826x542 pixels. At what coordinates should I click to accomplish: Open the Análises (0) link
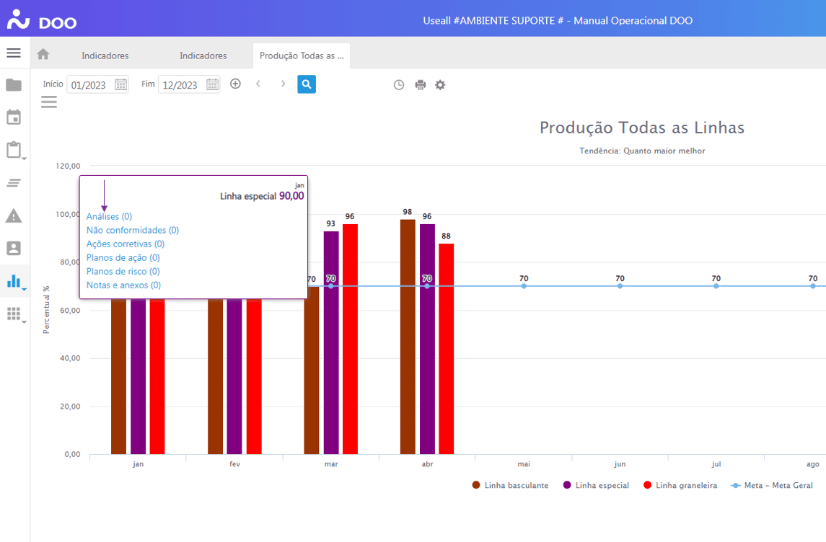(x=109, y=216)
